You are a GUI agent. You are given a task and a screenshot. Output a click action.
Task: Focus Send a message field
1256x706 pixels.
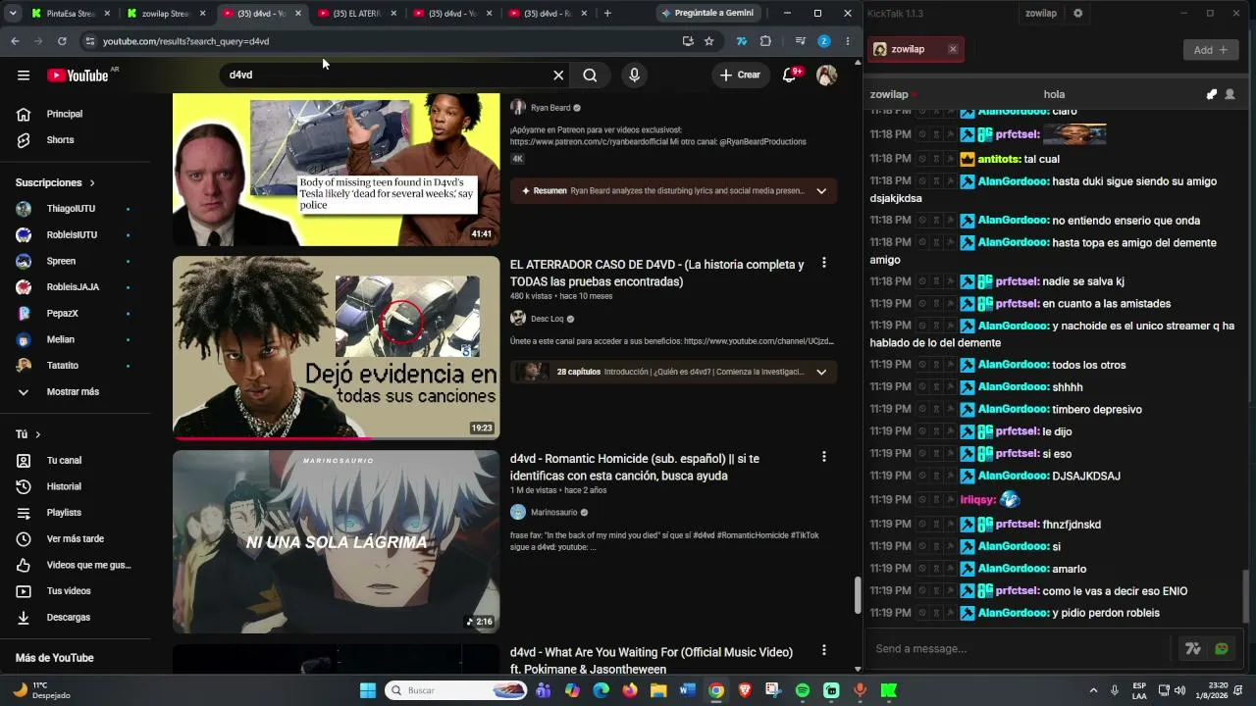click(x=1018, y=649)
